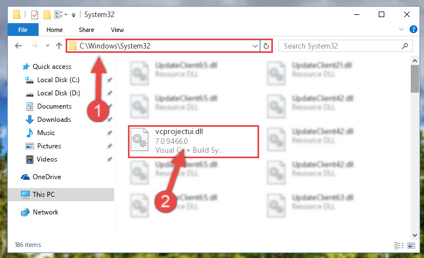Expand the ribbon chevron
Viewport: 424px width, 258px height.
(x=401, y=29)
